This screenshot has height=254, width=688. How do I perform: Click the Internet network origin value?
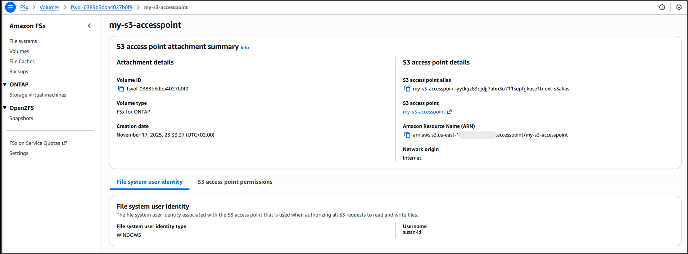coord(412,158)
